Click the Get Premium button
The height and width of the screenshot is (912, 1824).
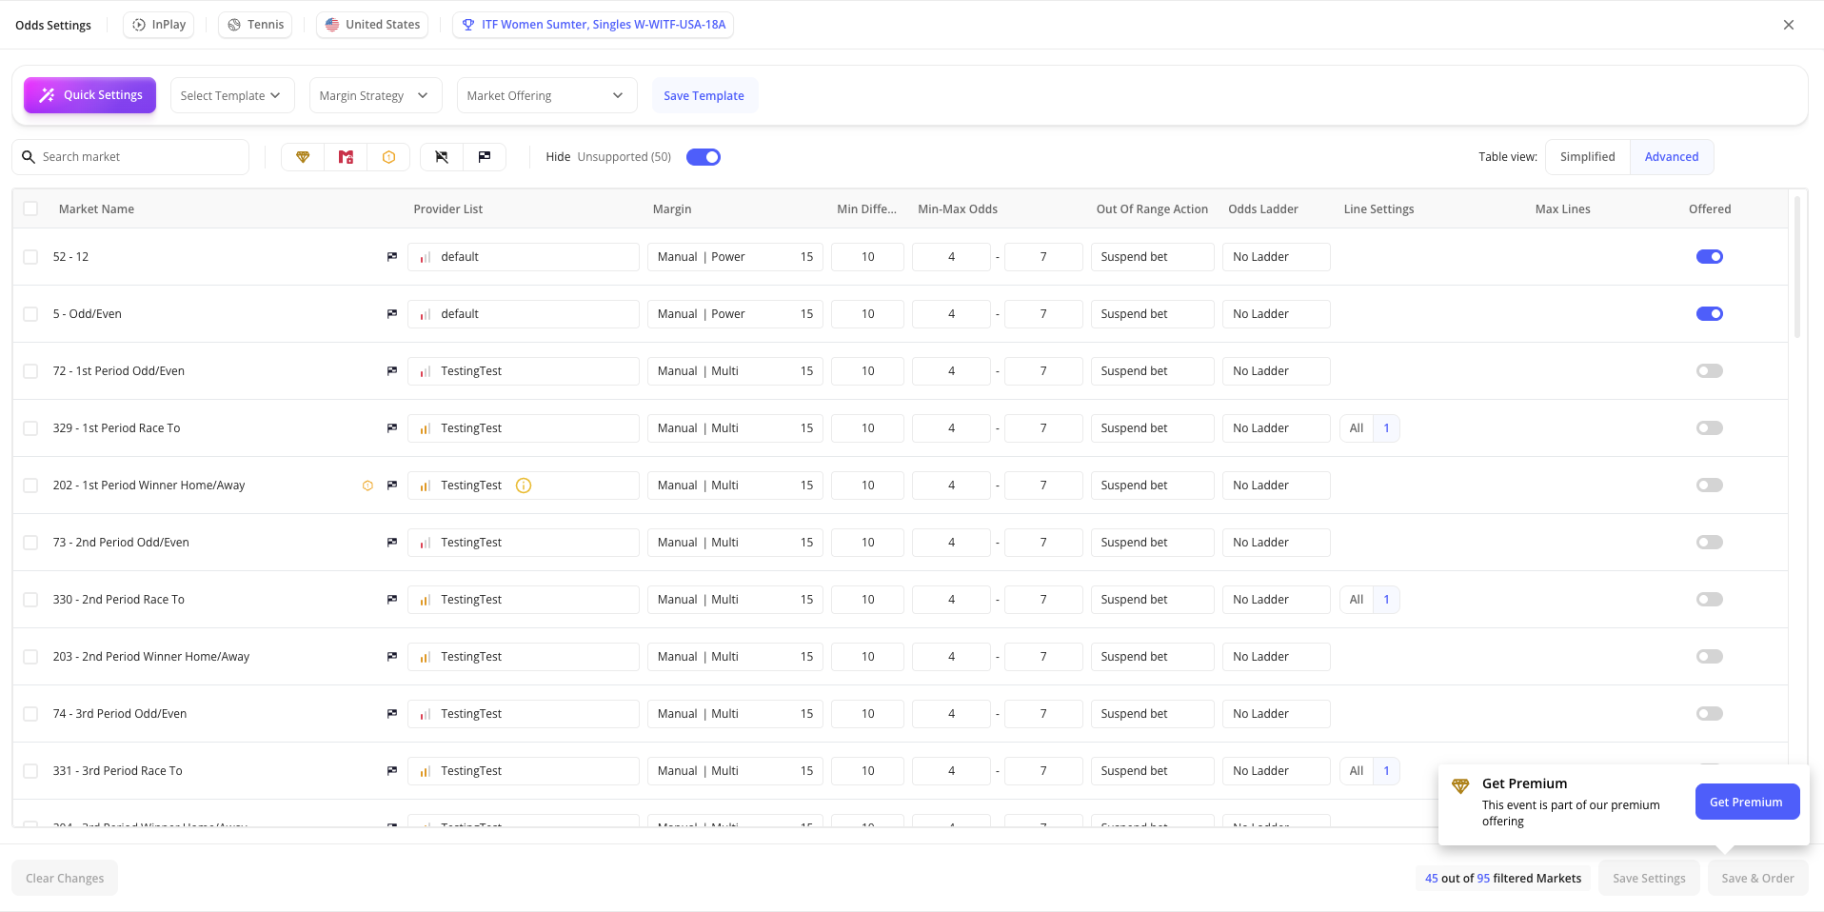click(x=1747, y=802)
